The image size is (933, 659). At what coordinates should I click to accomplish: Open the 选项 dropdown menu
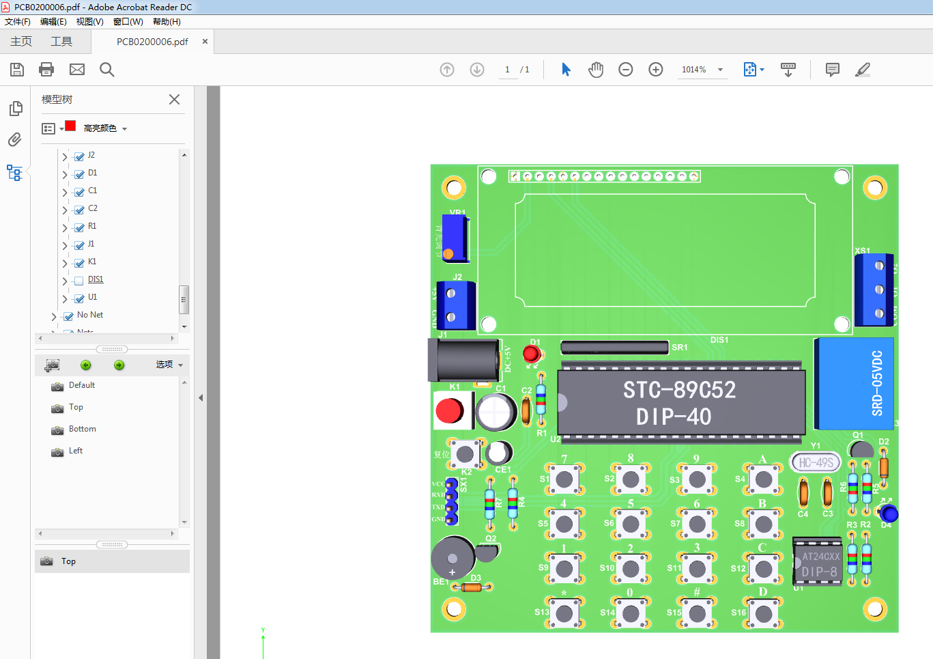[169, 365]
